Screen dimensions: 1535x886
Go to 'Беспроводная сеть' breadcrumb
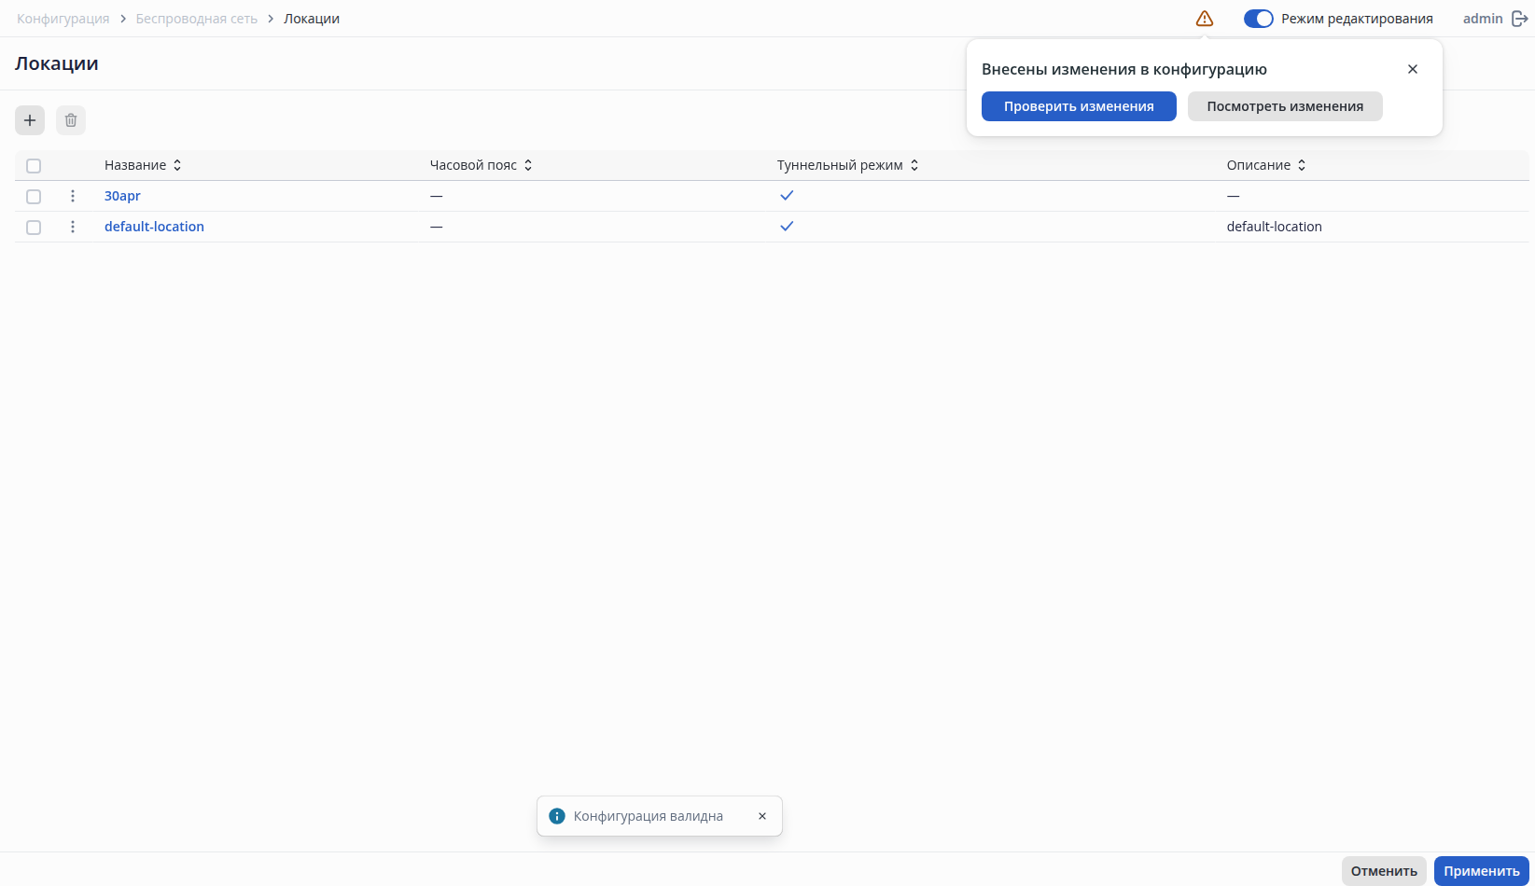point(197,19)
